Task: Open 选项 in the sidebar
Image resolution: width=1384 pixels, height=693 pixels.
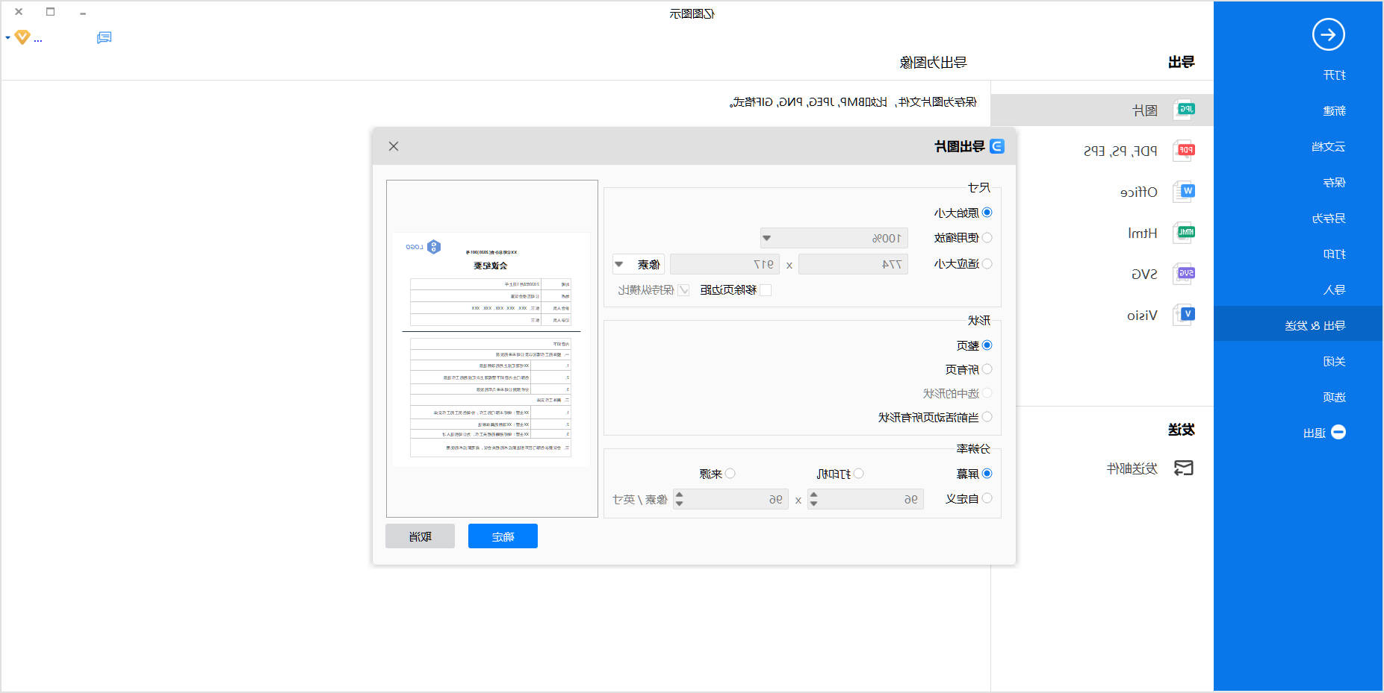Action: click(x=1334, y=397)
